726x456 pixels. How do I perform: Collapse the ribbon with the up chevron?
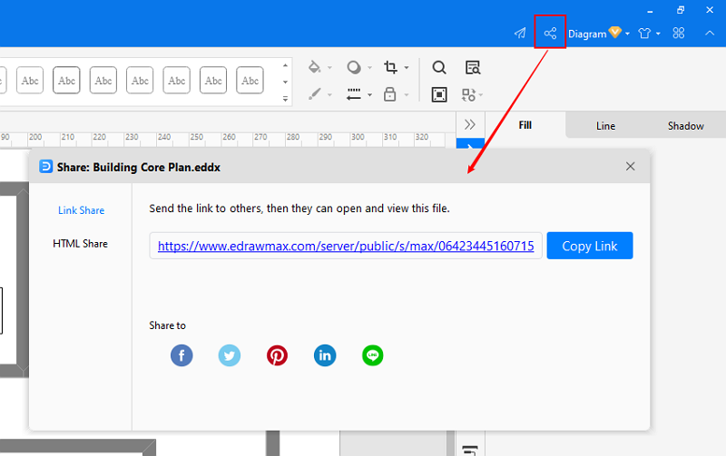point(710,33)
